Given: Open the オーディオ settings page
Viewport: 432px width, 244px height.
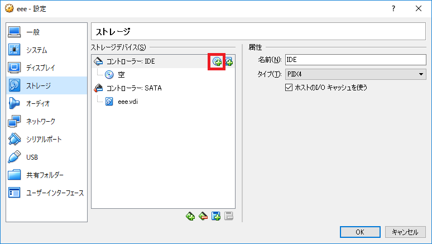Looking at the screenshot, I should click(x=46, y=103).
